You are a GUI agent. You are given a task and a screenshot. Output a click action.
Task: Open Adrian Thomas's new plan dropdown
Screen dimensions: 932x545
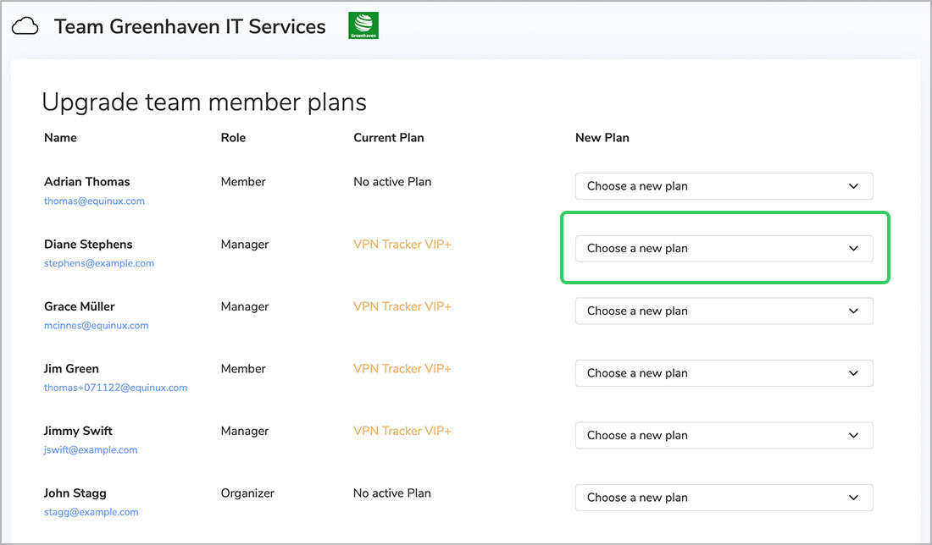click(724, 186)
